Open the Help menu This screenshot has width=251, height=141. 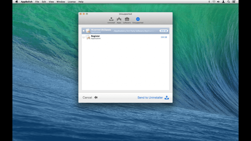point(81,2)
